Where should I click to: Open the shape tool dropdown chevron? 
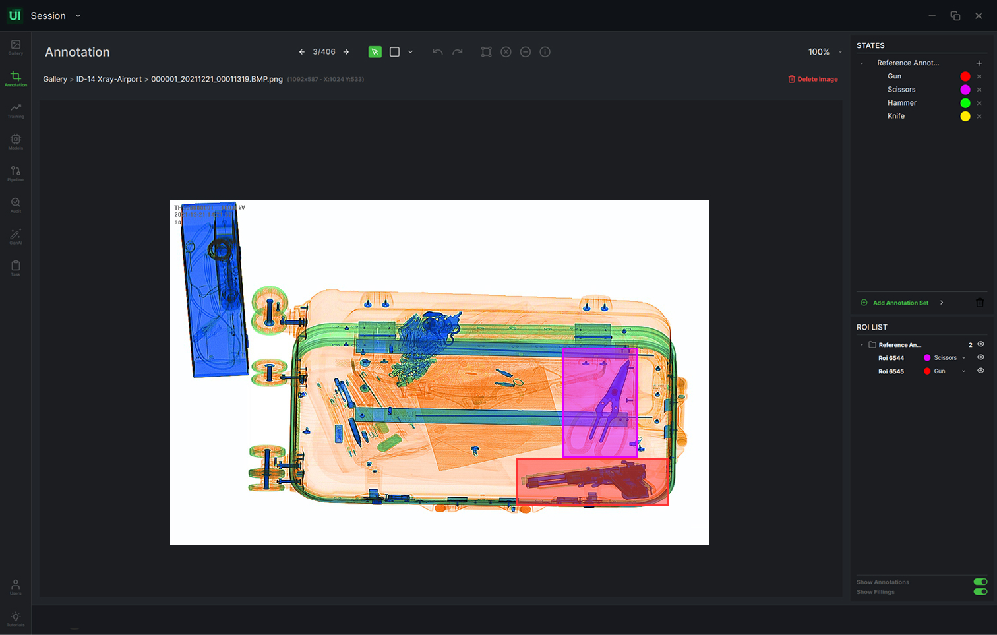pos(410,52)
